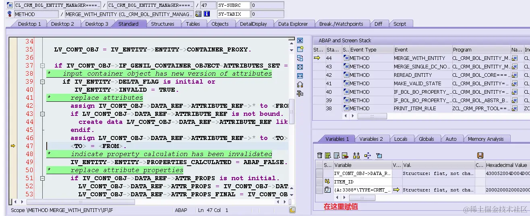Image resolution: width=530 pixels, height=216 pixels.
Task: Click the full-screen maximize tool icon
Action: [x=300, y=67]
